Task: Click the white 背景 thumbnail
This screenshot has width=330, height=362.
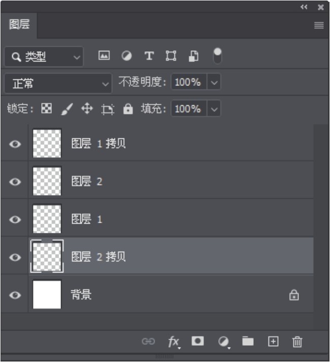Action: 47,294
